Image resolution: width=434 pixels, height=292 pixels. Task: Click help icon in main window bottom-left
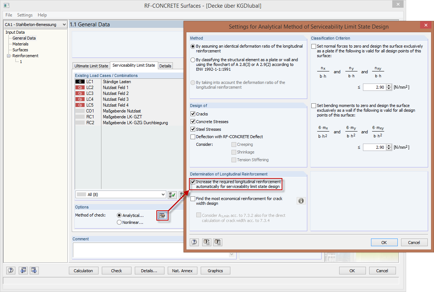11,270
